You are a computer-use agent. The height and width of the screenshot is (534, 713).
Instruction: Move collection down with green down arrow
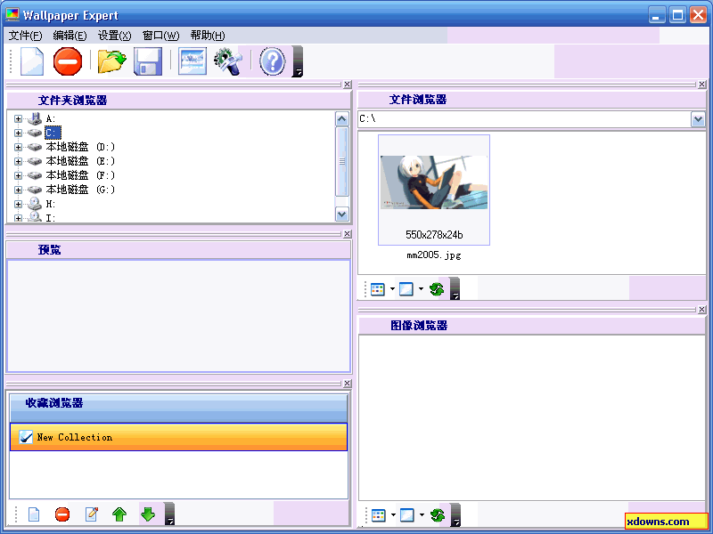point(148,514)
